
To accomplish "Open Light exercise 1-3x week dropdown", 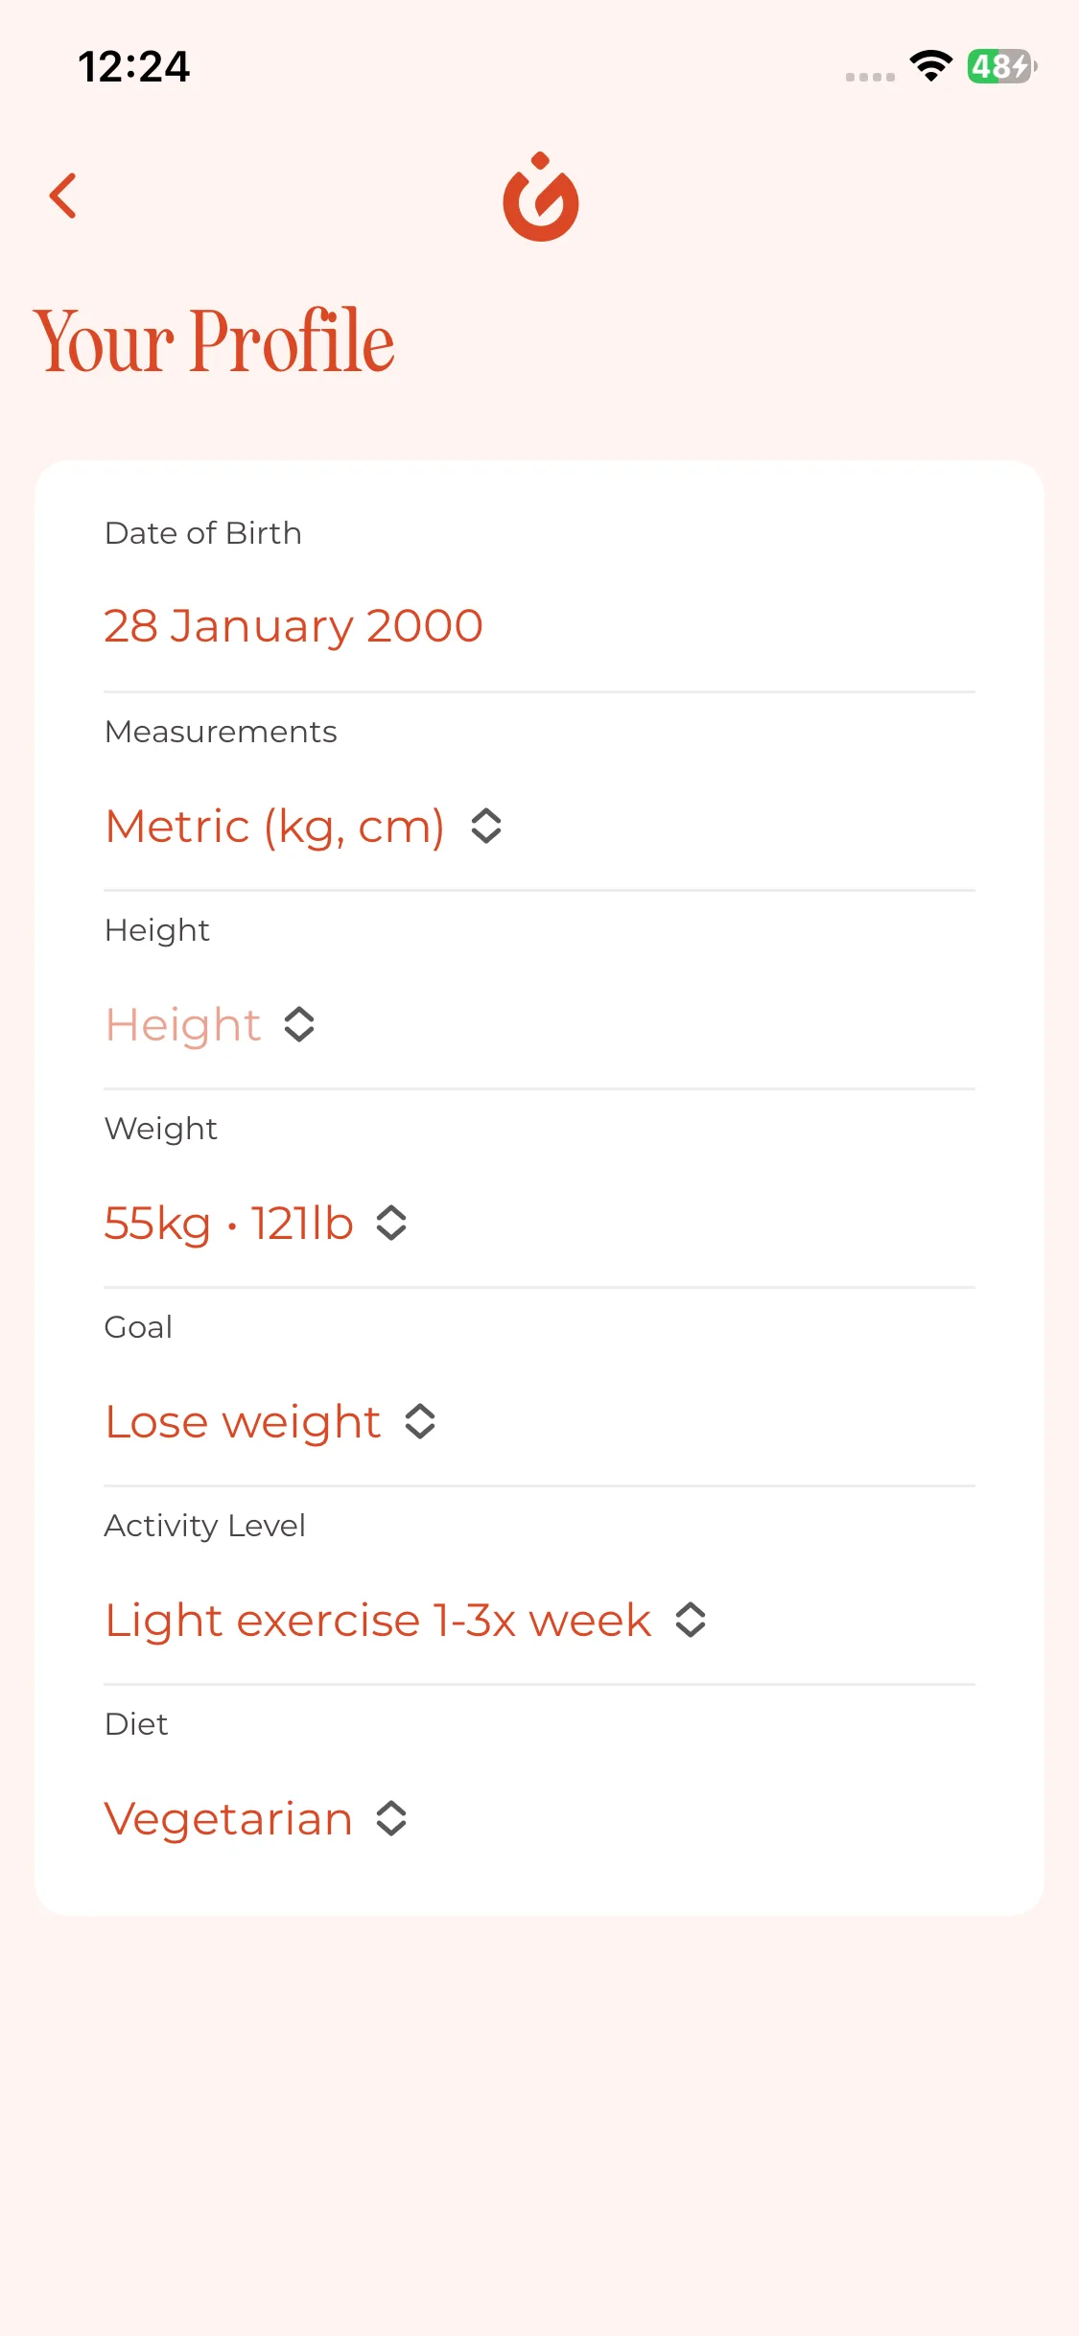I will (378, 1621).
